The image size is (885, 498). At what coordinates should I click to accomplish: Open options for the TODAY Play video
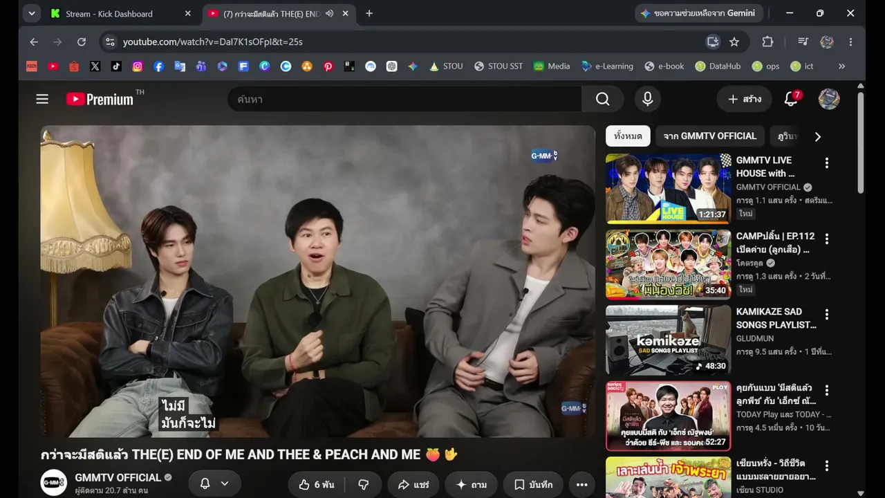[826, 391]
